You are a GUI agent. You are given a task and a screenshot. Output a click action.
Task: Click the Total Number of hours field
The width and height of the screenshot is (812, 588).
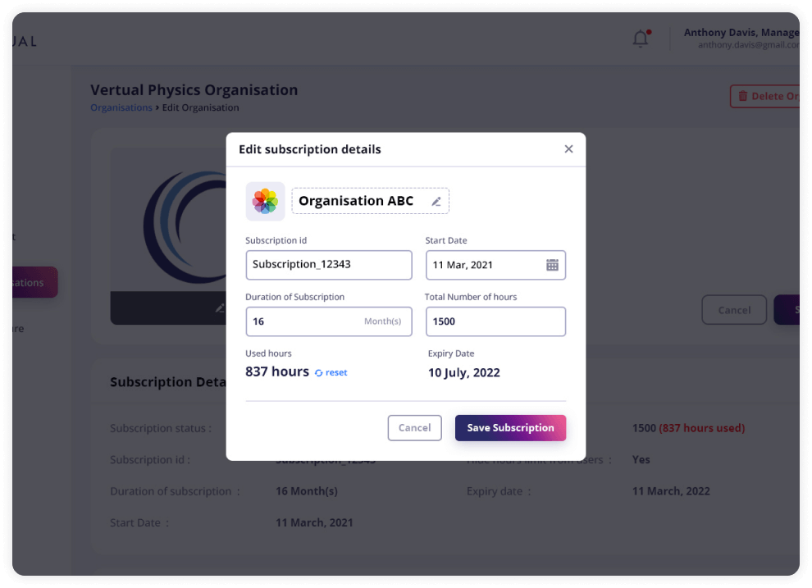tap(495, 321)
